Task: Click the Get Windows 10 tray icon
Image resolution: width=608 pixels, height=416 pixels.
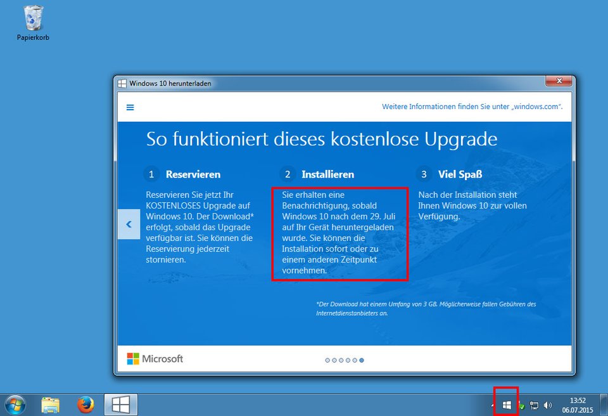Action: coord(507,405)
